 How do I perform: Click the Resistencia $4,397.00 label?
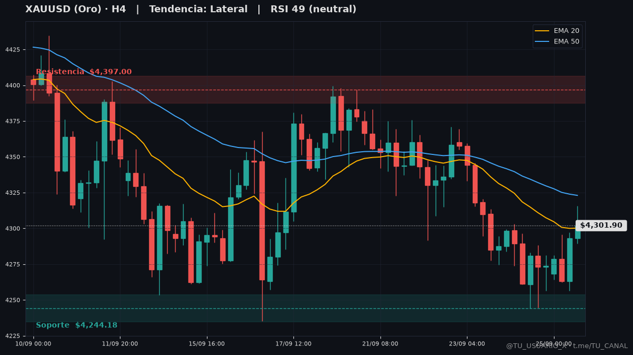[83, 72]
